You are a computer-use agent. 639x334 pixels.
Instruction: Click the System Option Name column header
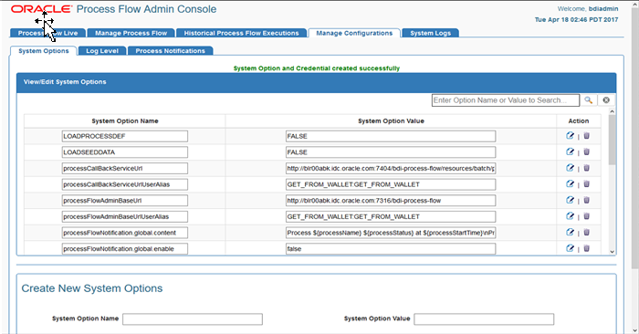125,121
